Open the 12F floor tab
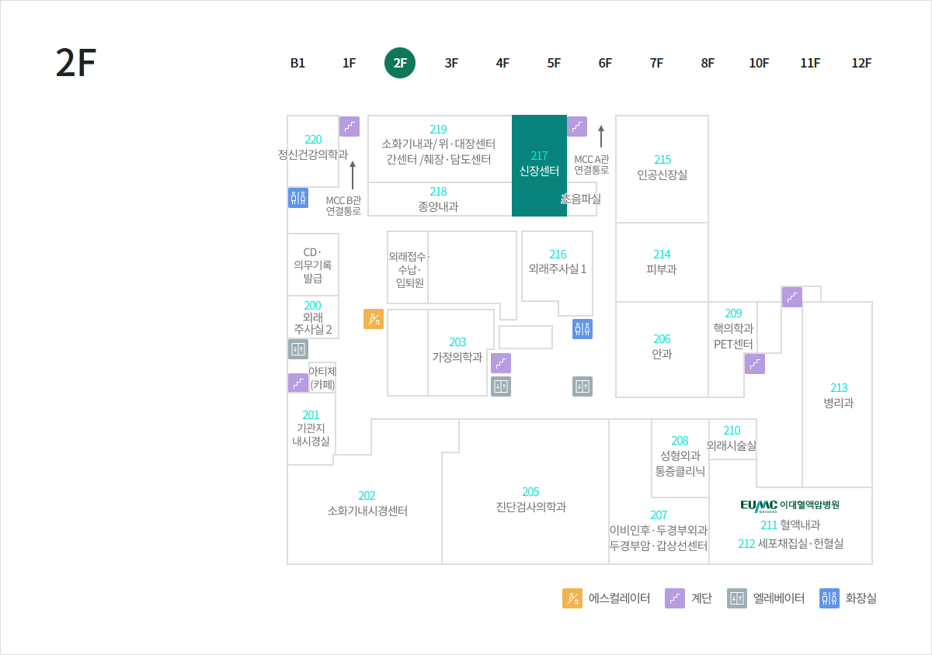 pyautogui.click(x=861, y=64)
